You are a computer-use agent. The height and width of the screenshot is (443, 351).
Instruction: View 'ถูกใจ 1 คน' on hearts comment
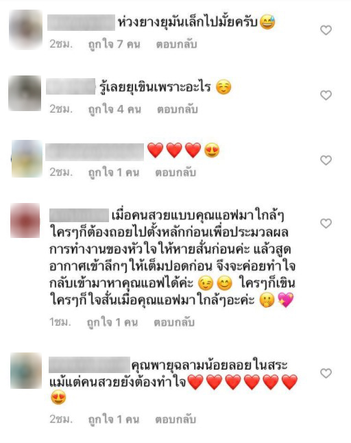tap(114, 172)
